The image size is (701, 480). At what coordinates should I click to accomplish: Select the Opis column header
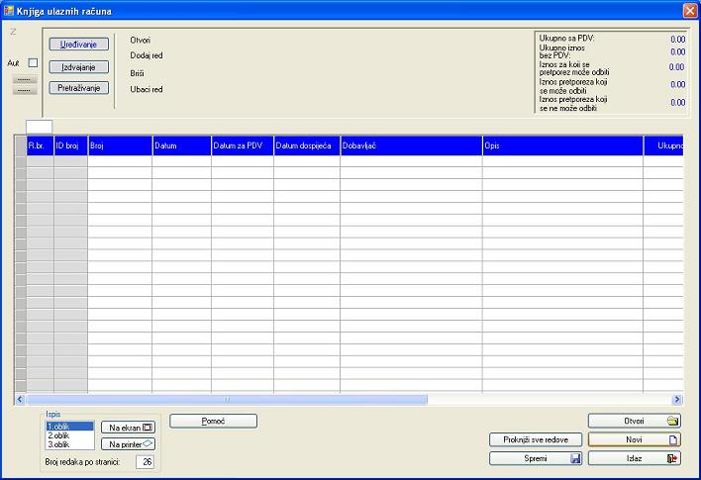coord(562,145)
